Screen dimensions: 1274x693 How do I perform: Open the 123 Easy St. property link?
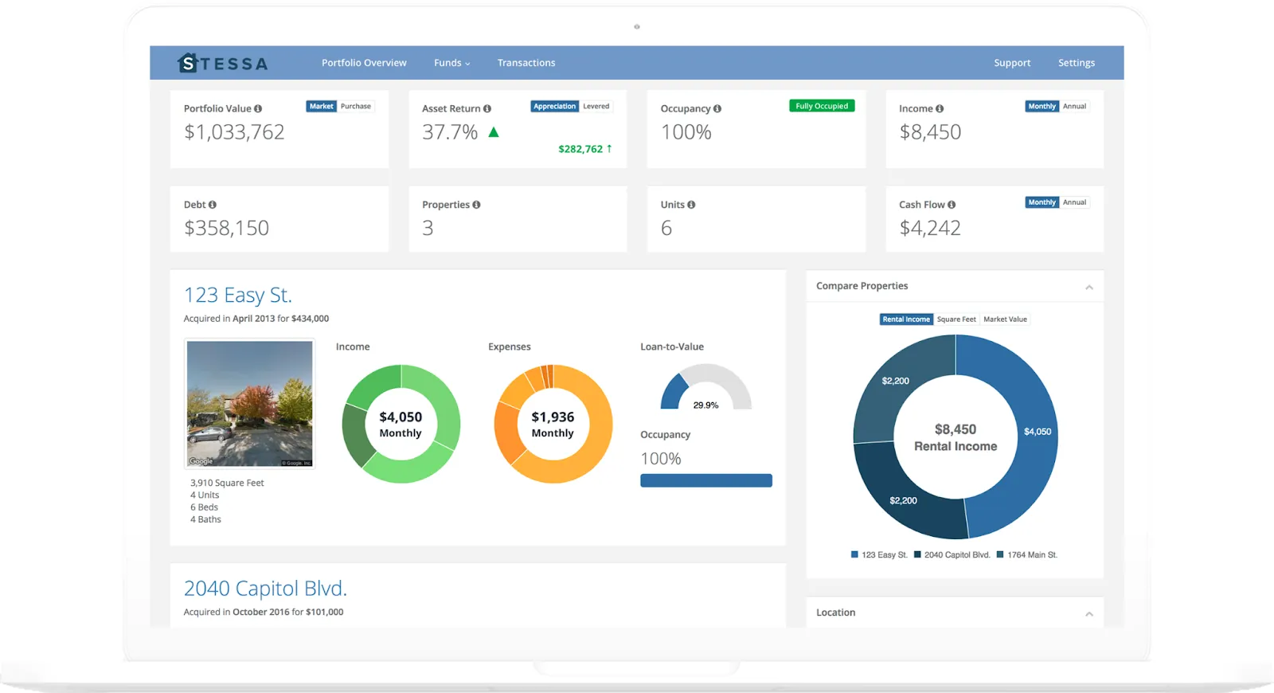pyautogui.click(x=238, y=295)
